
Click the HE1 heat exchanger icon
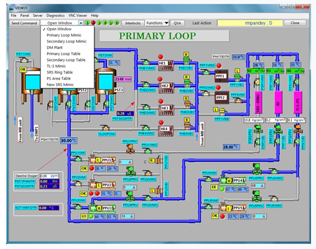coord(166,65)
